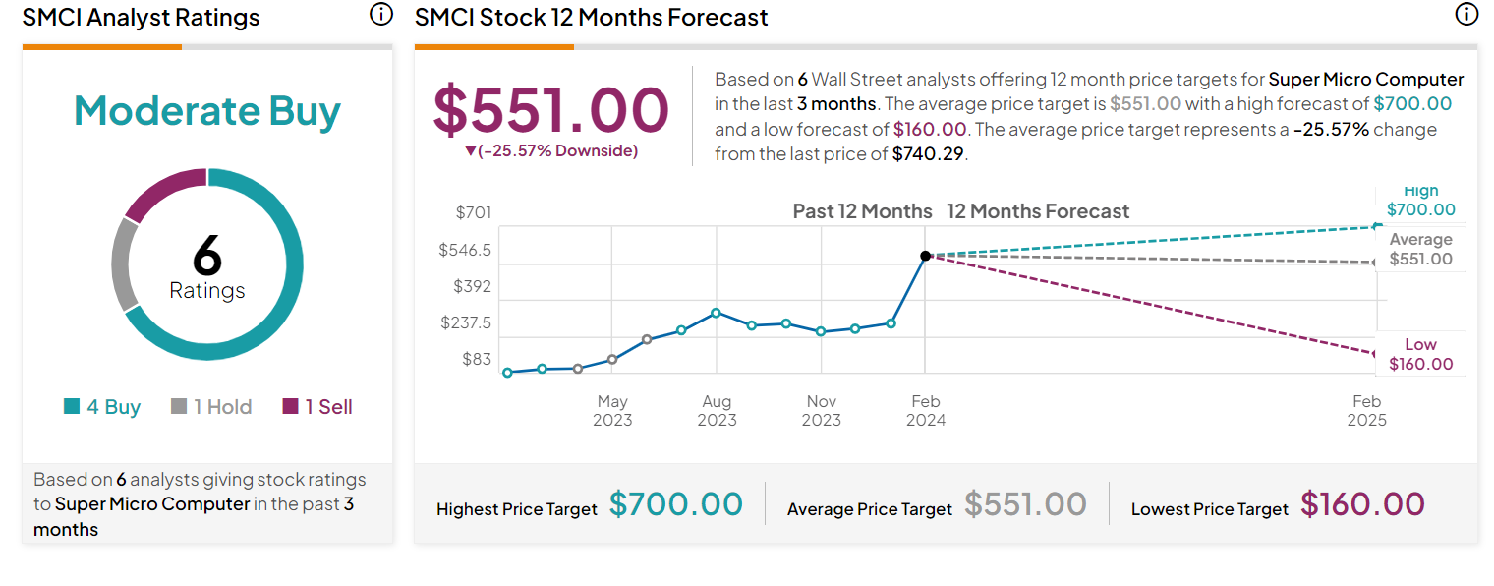Click the Average $551.00 label on the right
This screenshot has width=1494, height=586.
point(1421,249)
